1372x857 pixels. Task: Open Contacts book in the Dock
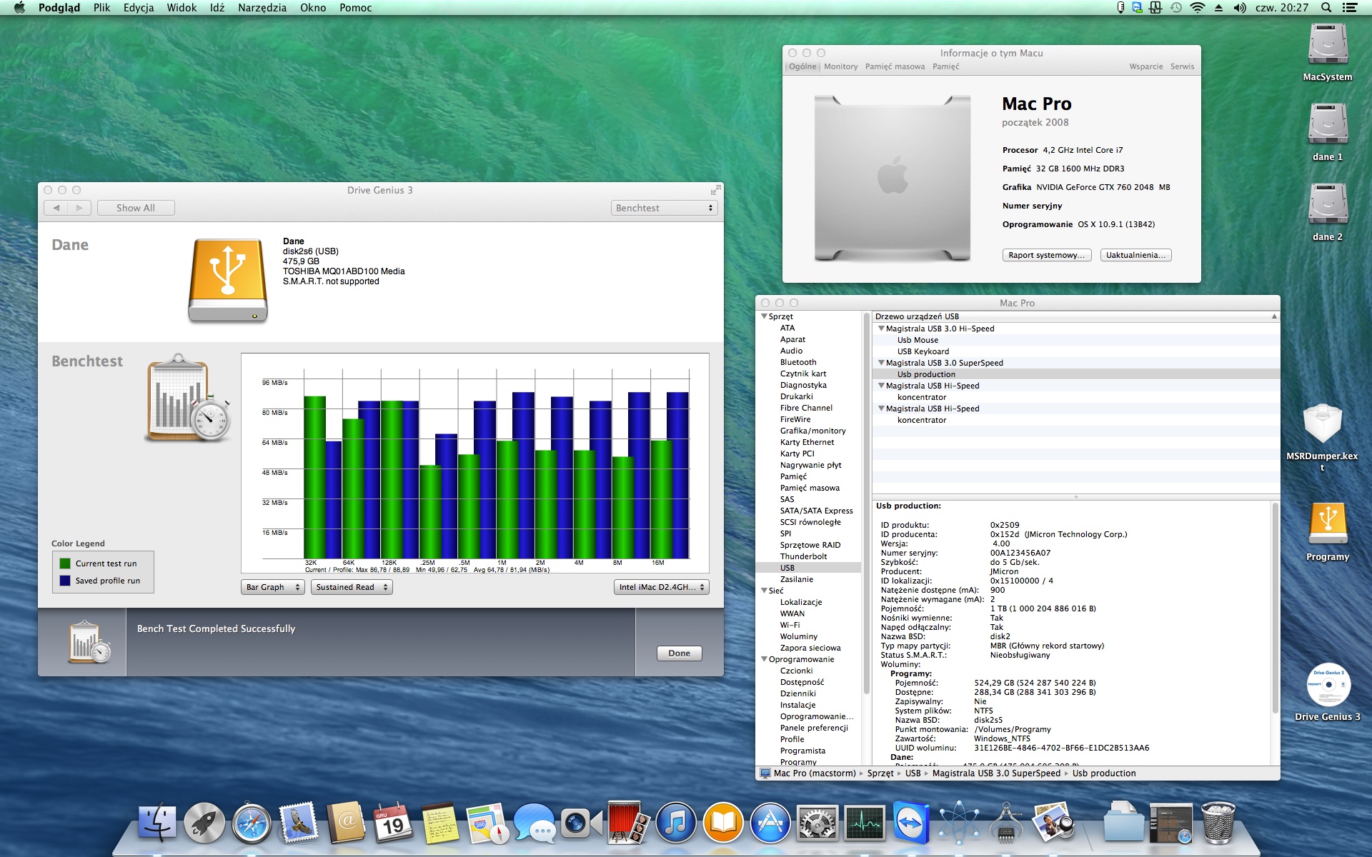(x=346, y=823)
